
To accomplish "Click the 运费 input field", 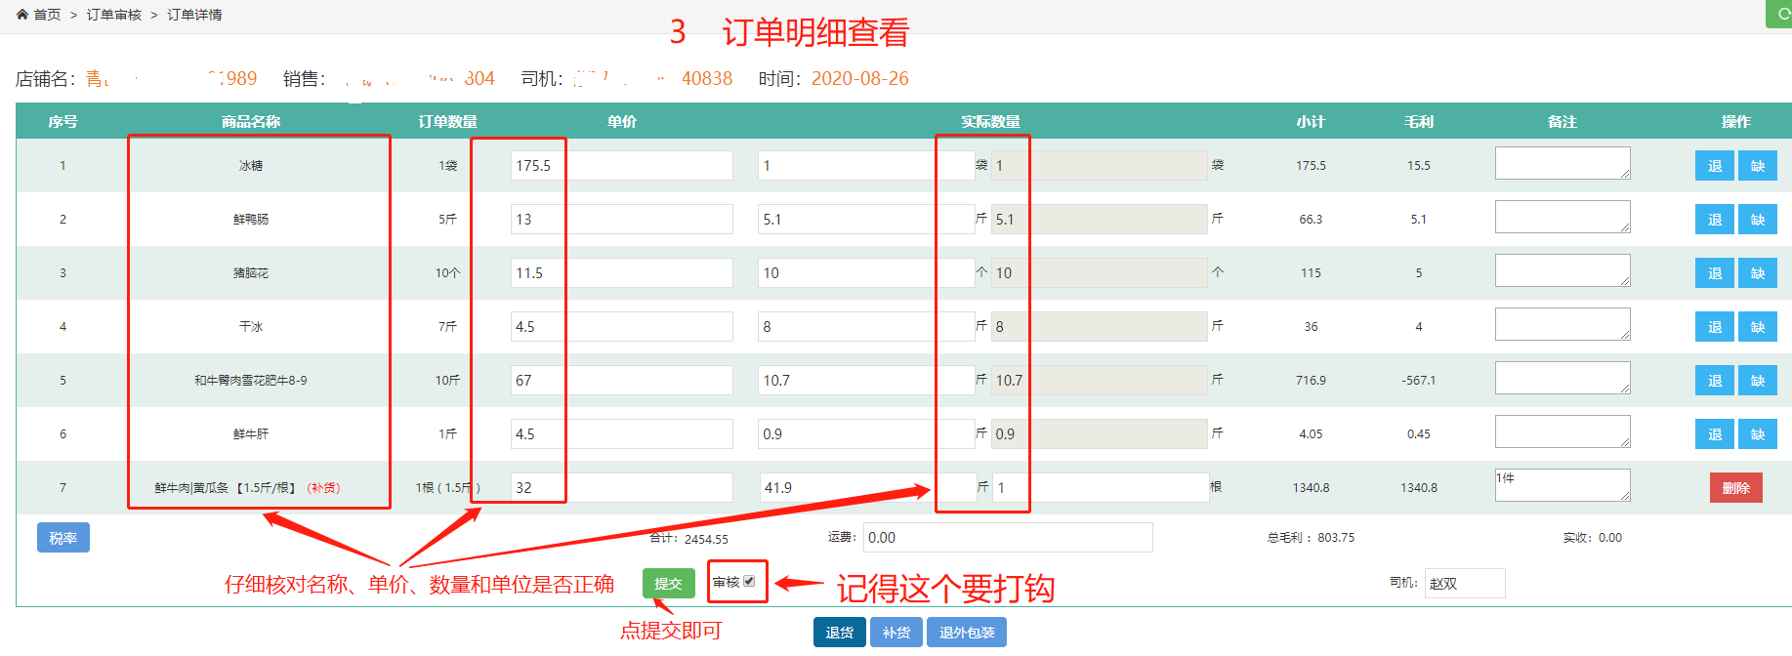I will (1007, 538).
